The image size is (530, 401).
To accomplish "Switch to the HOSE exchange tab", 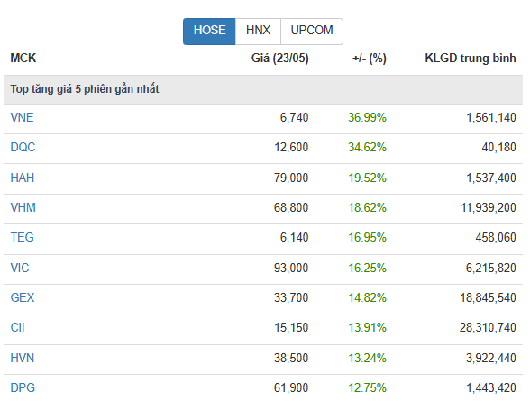I will 209,31.
